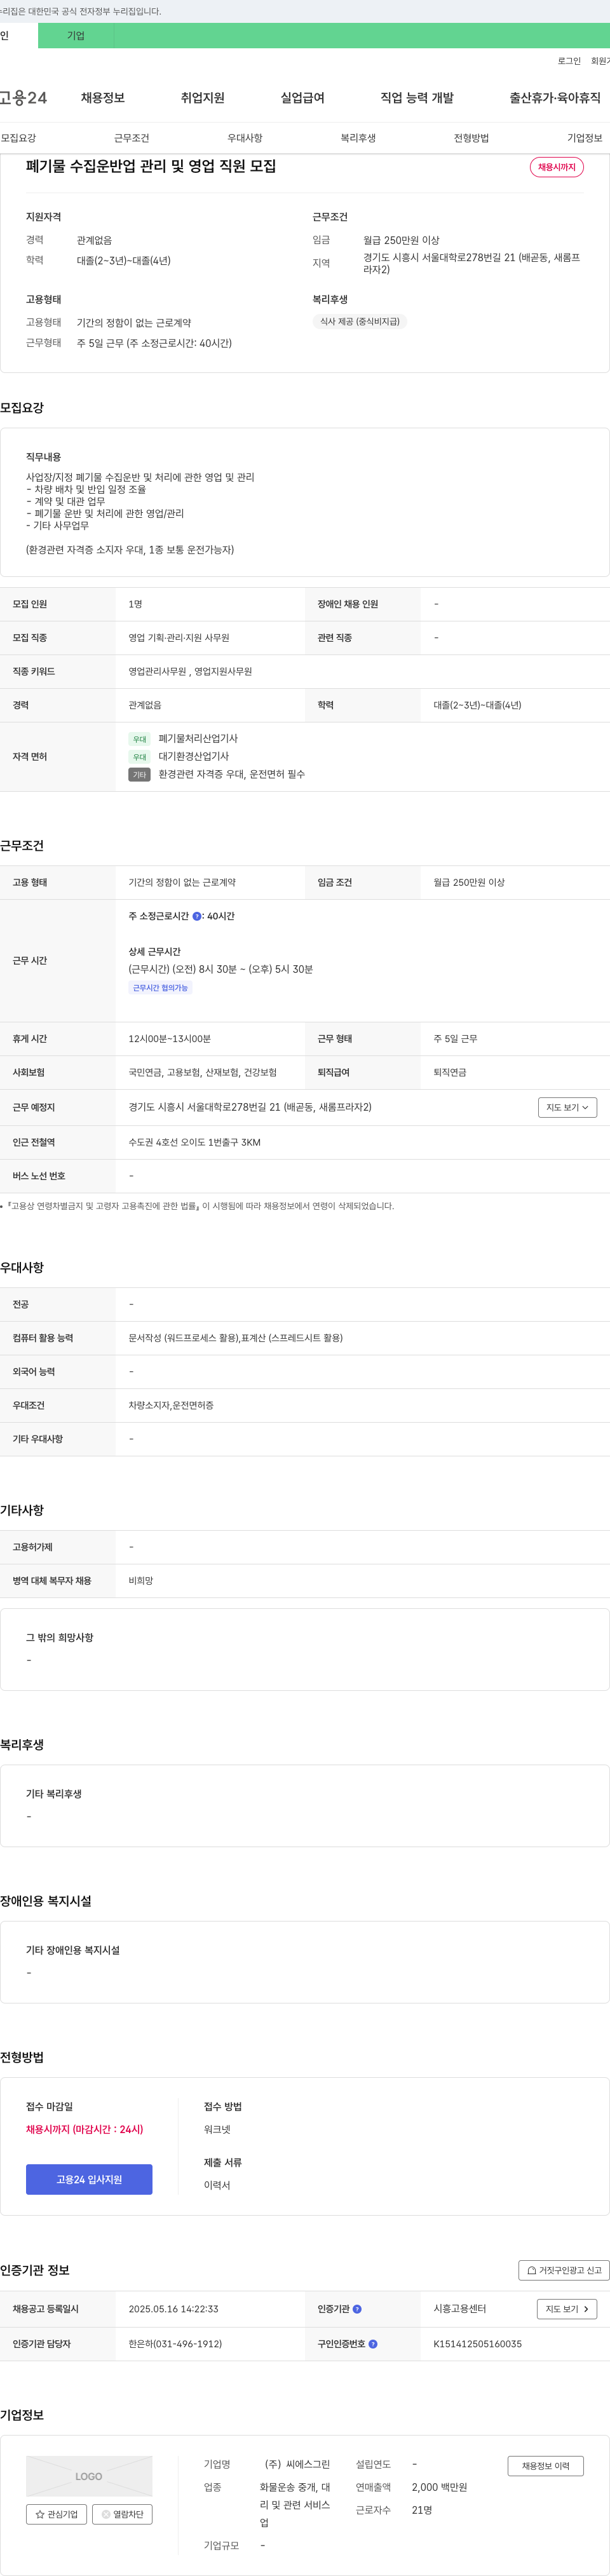
Task: Click the 근무시간 협의가능 tag
Action: [160, 988]
